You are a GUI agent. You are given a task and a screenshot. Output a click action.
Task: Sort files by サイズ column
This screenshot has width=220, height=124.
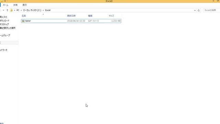coord(111,16)
